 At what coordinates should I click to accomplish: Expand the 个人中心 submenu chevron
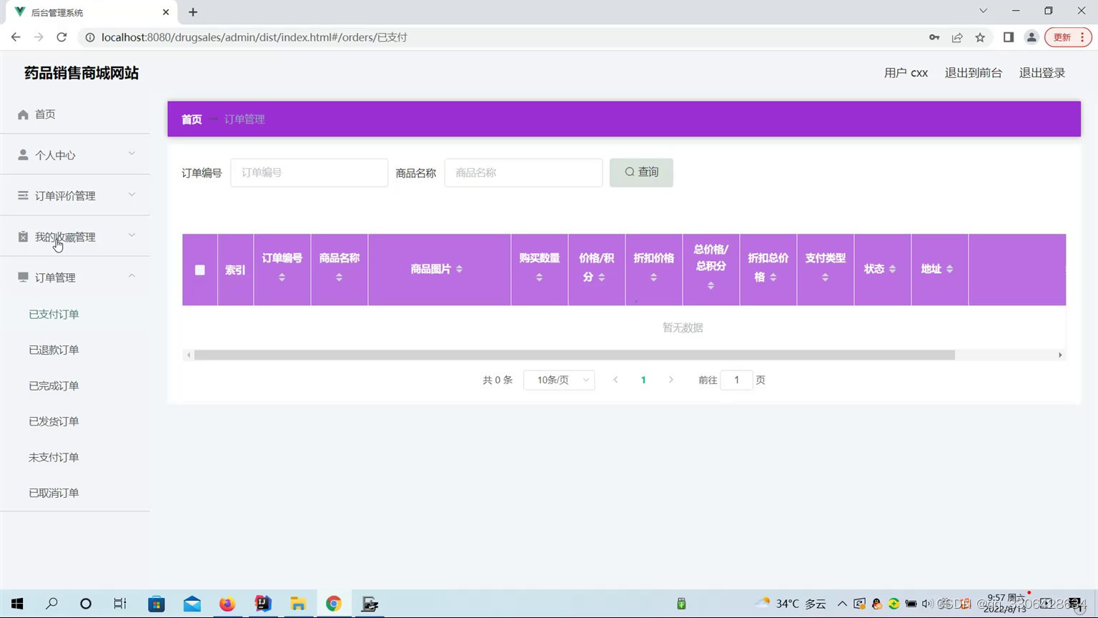[132, 154]
